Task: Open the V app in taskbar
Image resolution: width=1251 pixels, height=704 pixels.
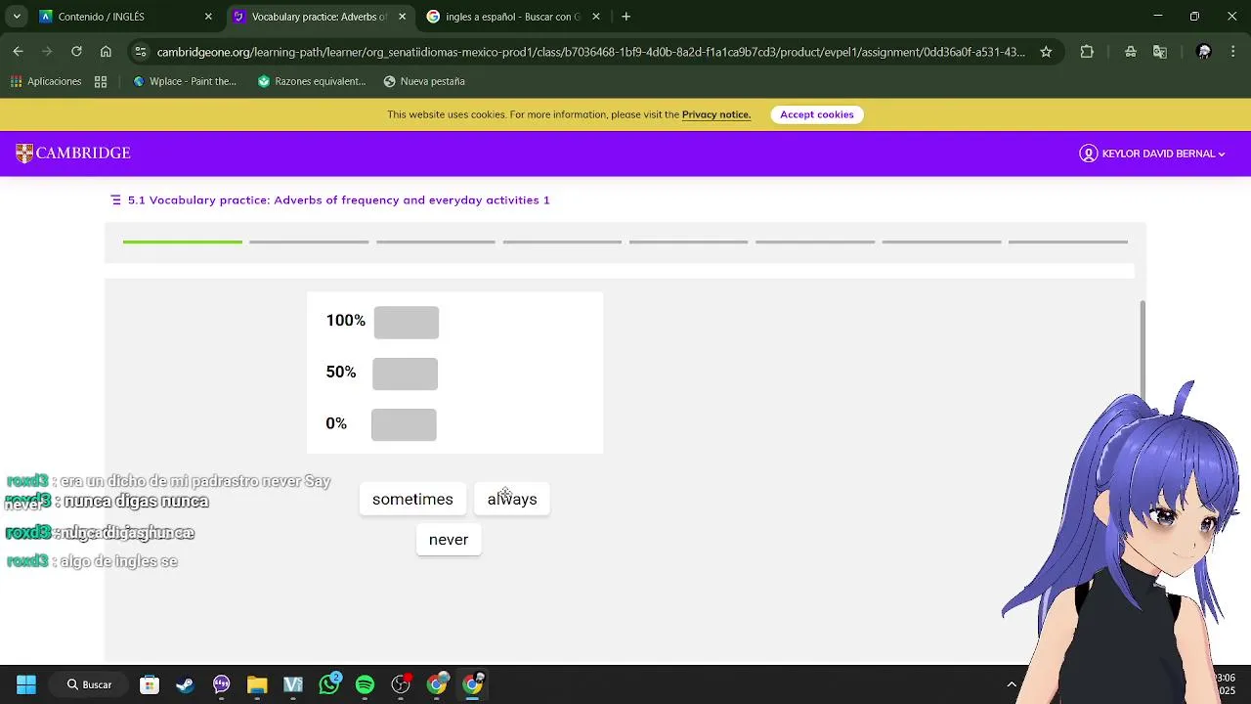Action: coord(293,684)
